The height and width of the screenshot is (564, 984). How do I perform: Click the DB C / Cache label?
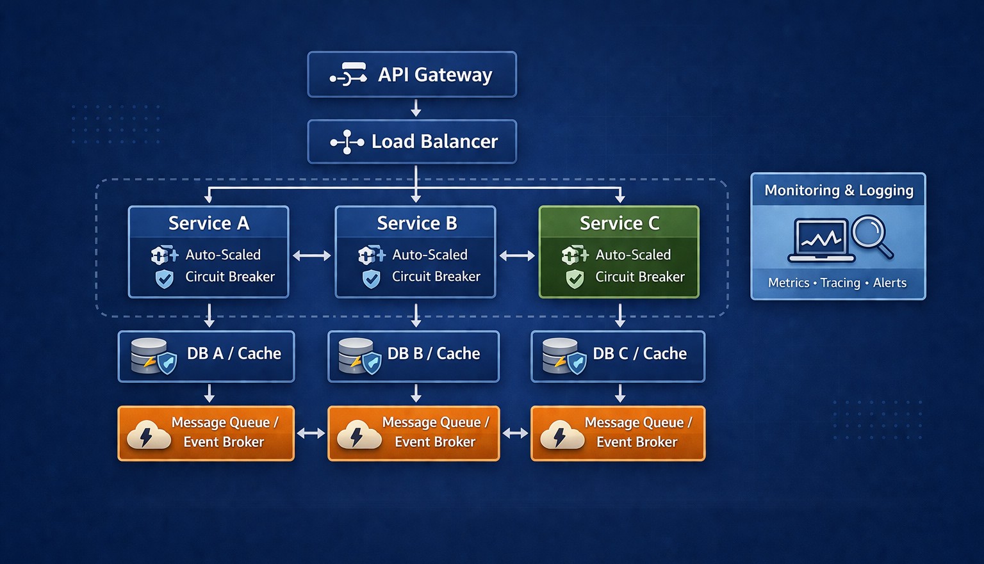point(639,353)
